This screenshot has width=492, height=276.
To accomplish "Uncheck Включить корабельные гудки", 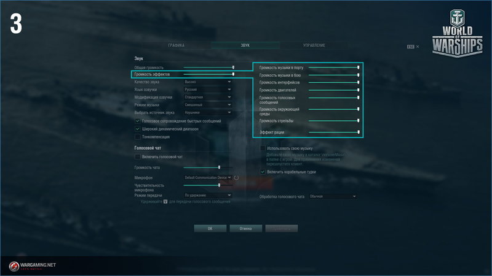I will coord(263,172).
